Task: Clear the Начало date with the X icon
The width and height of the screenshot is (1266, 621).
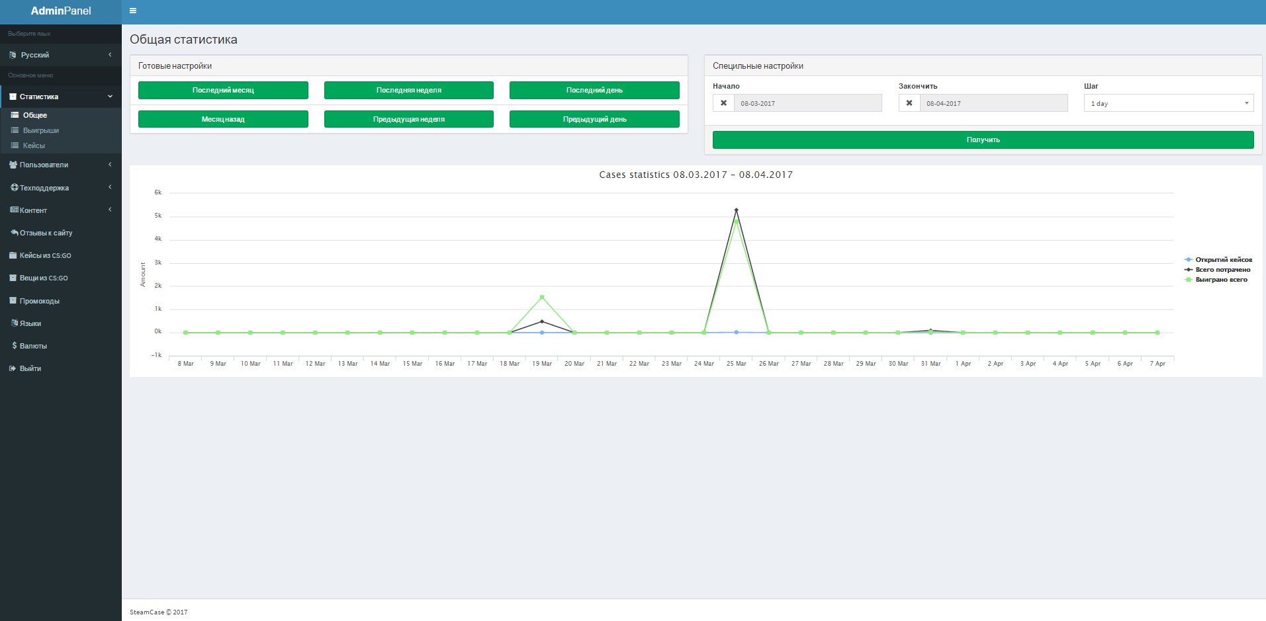Action: (723, 103)
